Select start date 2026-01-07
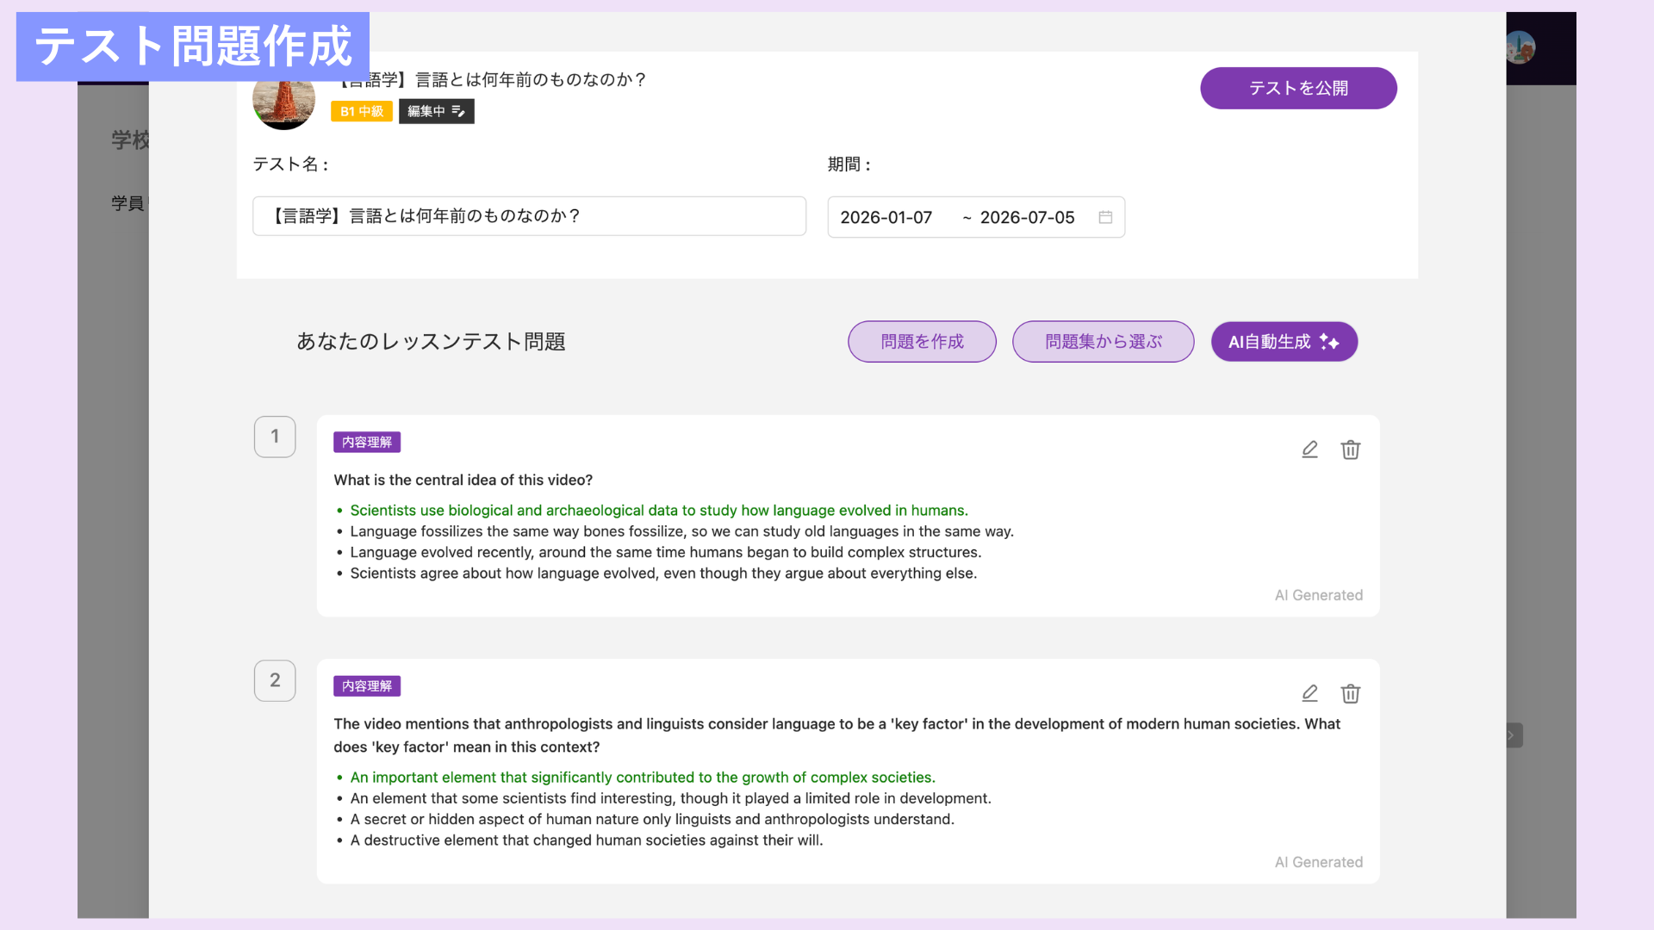 (886, 217)
